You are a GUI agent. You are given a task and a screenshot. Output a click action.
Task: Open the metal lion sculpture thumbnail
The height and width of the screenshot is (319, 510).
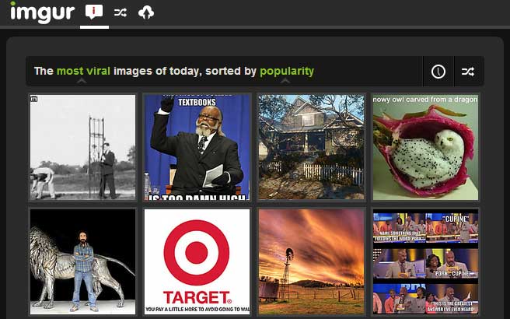(83, 261)
